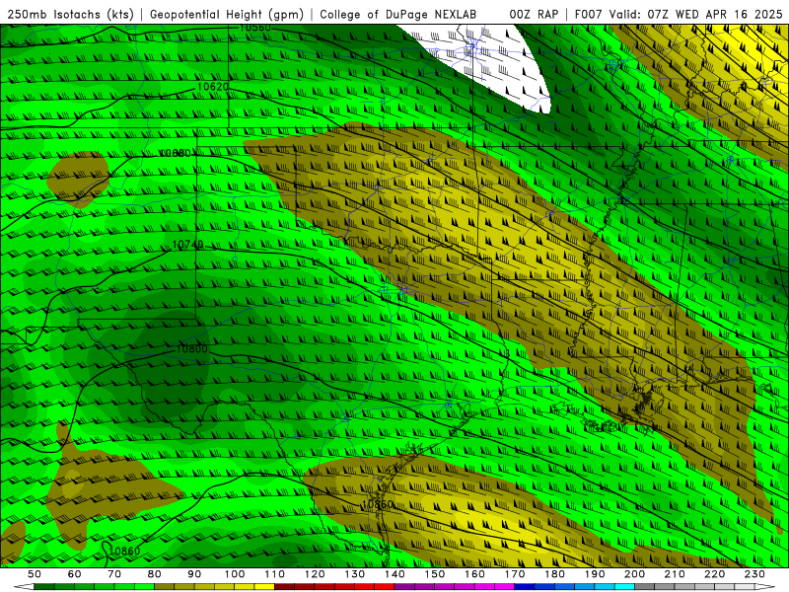
Task: Select the 70 label on the legend
Action: 114,574
